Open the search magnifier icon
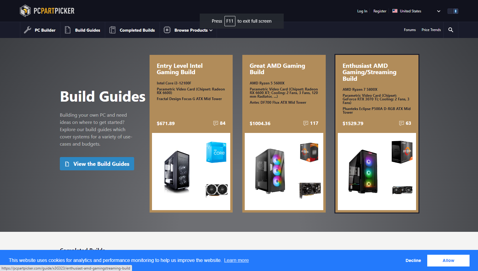478x271 pixels. coord(451,30)
